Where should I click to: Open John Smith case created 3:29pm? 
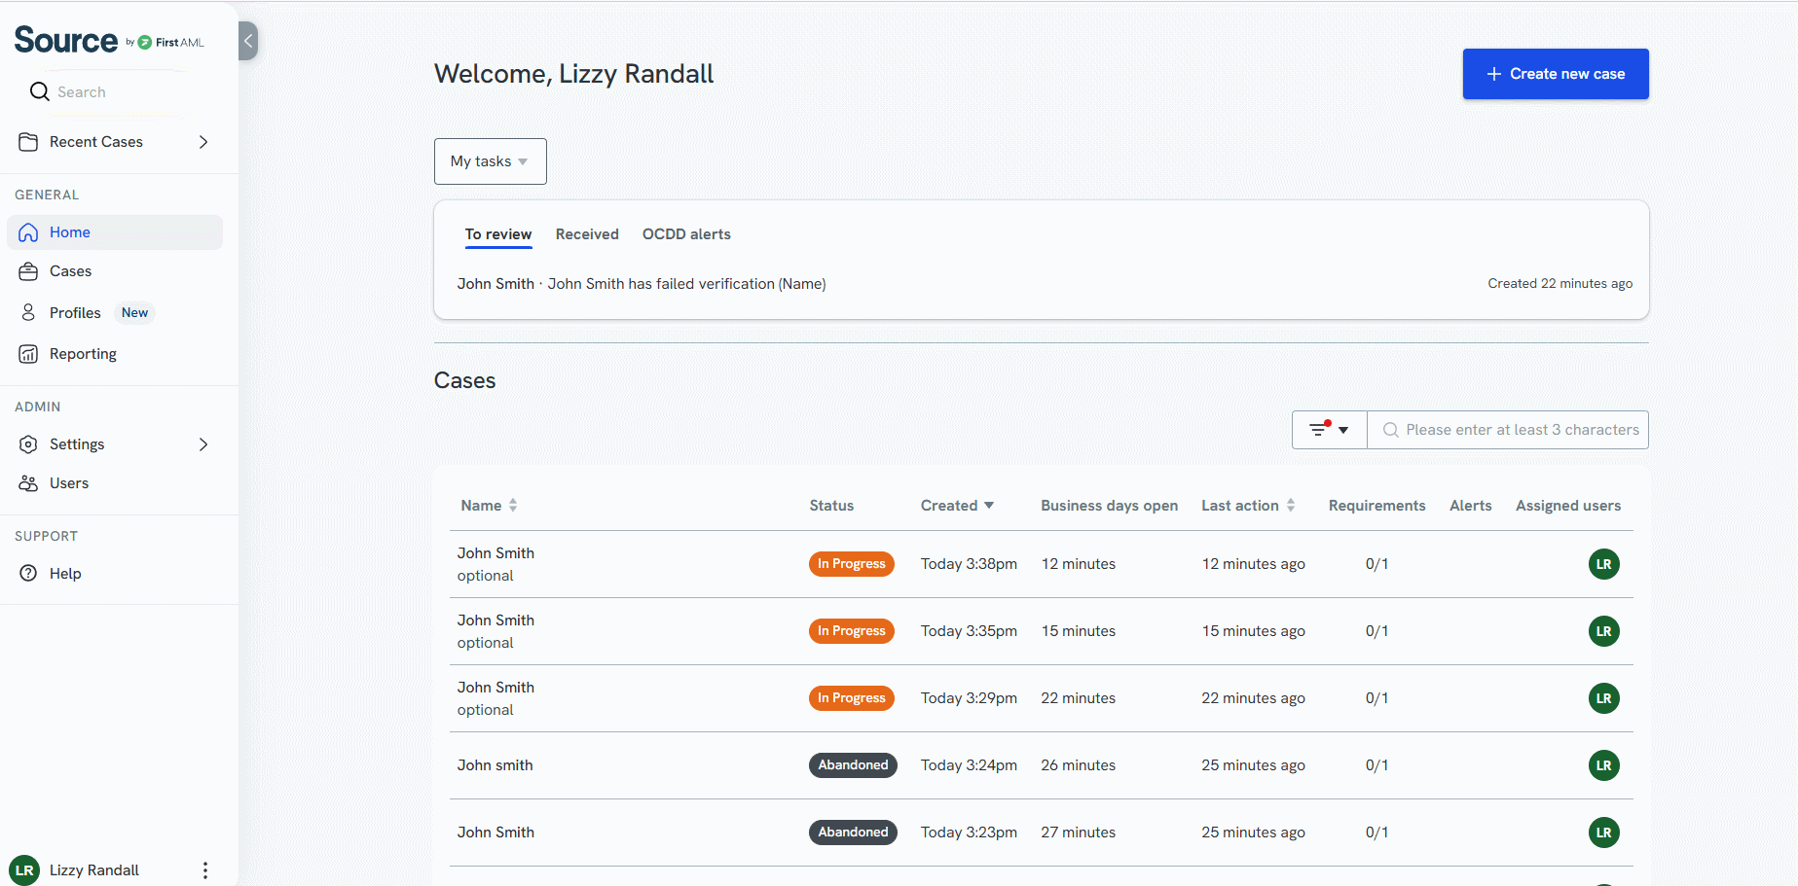pyautogui.click(x=1041, y=698)
